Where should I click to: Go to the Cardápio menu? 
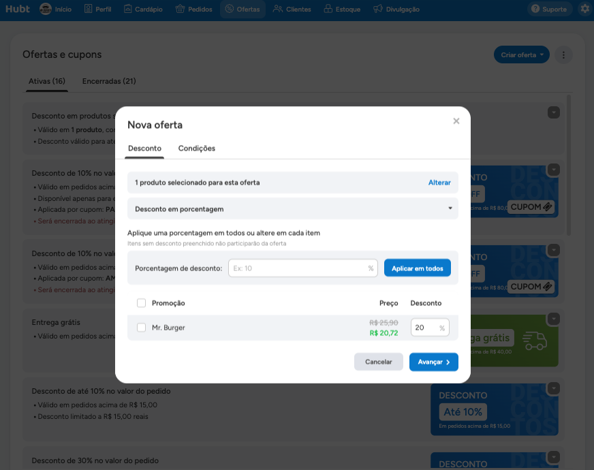point(143,9)
